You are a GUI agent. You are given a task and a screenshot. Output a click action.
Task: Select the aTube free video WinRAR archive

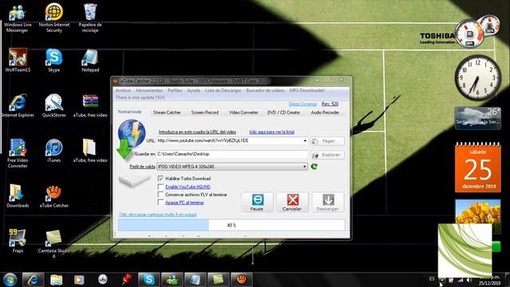coord(90,105)
